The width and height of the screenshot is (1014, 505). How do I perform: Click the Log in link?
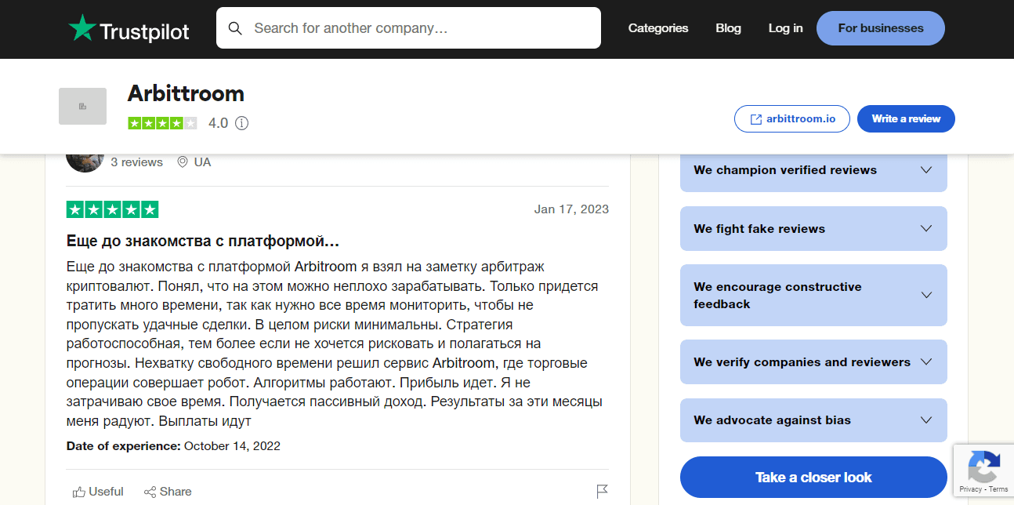pos(785,28)
